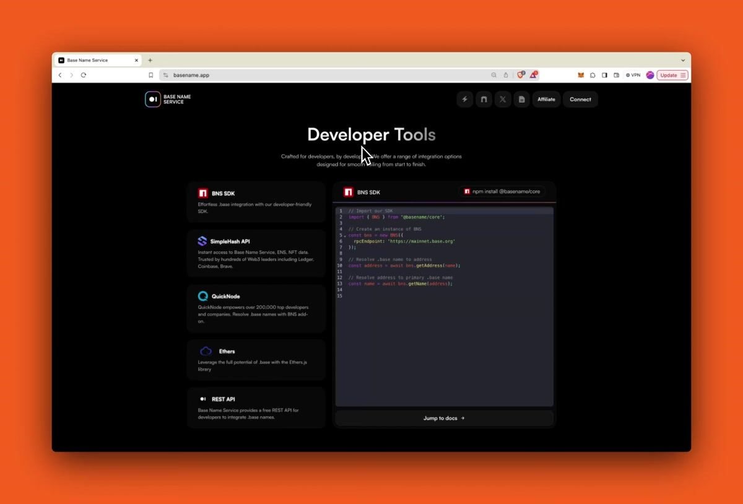Click the SimpleHash logo icon
This screenshot has width=743, height=504.
202,241
